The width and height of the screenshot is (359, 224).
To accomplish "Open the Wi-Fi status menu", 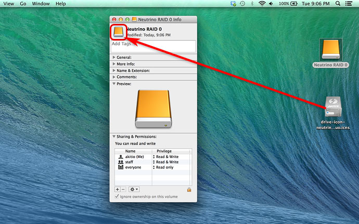I will point(262,4).
